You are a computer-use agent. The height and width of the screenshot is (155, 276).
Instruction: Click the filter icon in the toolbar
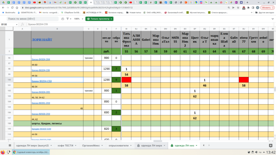pos(69,19)
